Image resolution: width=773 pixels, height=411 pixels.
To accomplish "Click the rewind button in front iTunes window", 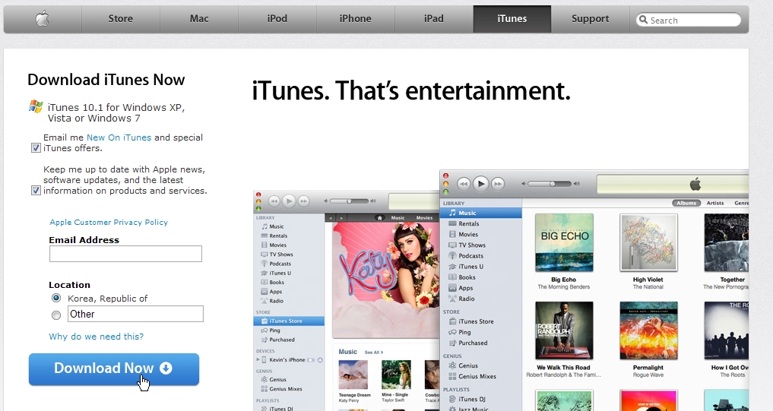I will coord(464,184).
